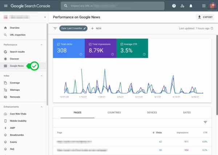Click the URL inspection search field
Viewport: 218px width, 155px height.
[x=113, y=6]
